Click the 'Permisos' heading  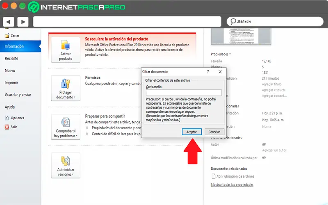(x=93, y=77)
